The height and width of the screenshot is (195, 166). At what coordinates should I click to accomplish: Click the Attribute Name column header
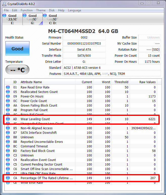(x=47, y=82)
